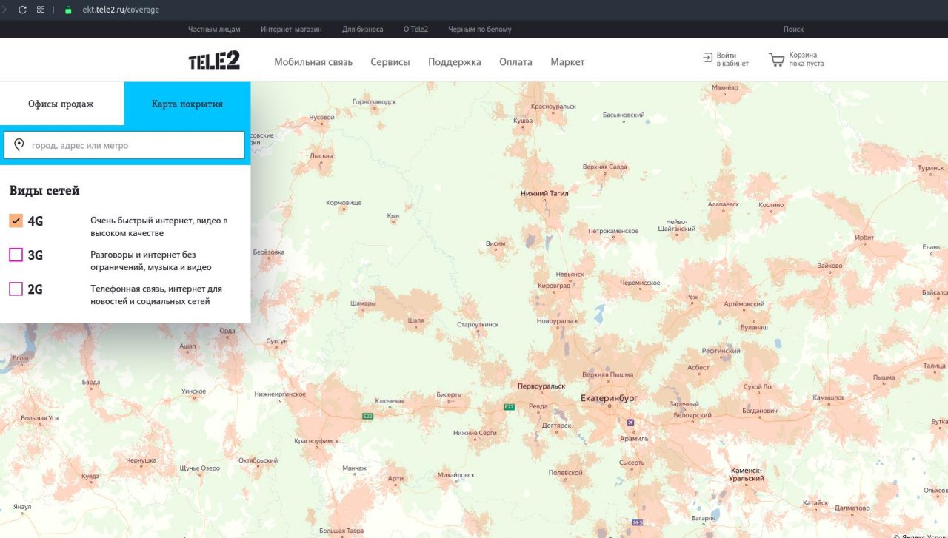Click Богданович label on the map

[x=759, y=410]
